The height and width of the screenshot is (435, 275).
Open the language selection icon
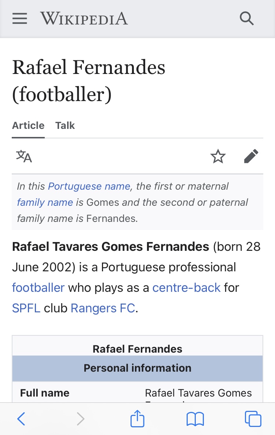pos(24,156)
